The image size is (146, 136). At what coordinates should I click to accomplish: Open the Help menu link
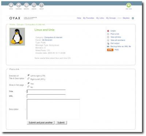(79, 18)
